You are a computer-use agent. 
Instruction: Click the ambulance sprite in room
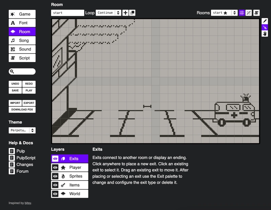(x=235, y=111)
